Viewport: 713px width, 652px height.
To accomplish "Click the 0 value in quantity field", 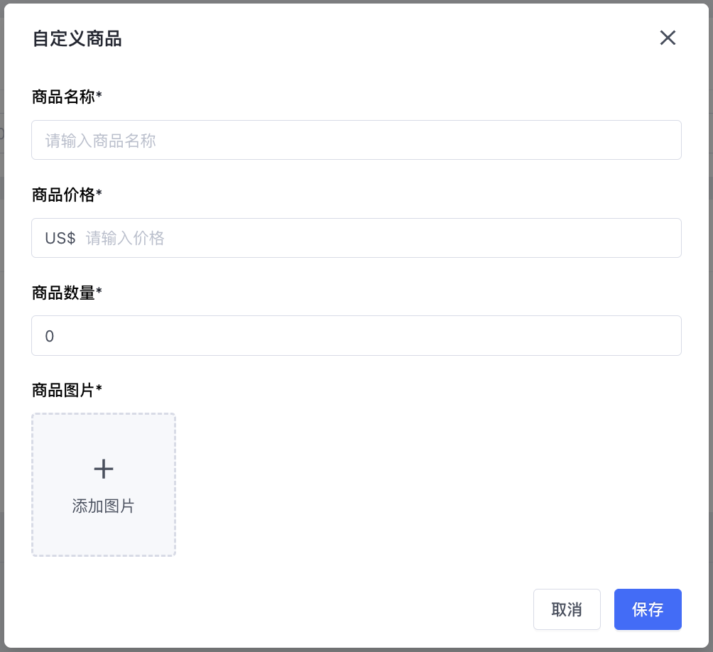I will coord(50,336).
